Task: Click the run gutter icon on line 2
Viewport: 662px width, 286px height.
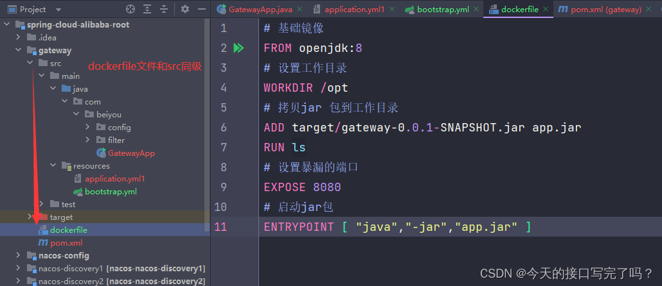Action: (238, 48)
